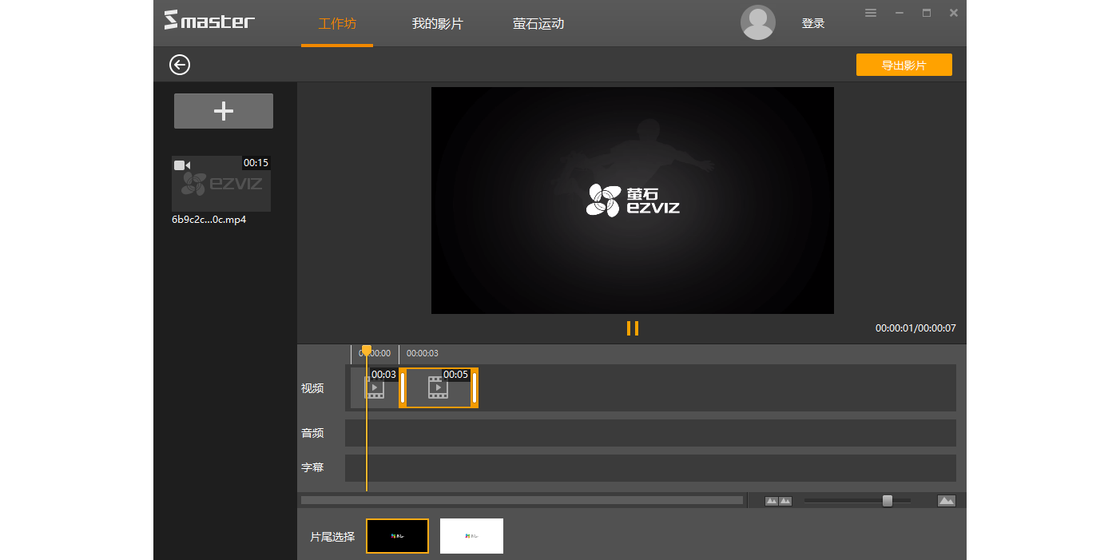
Task: Switch to the 我的影片 tab
Action: click(437, 23)
